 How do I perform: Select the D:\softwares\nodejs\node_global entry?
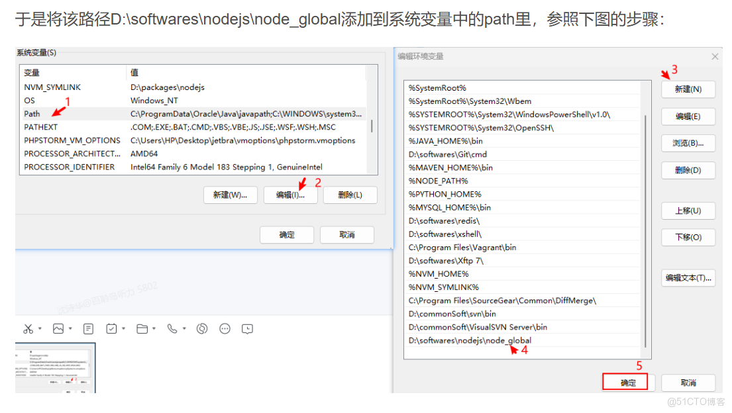point(470,340)
